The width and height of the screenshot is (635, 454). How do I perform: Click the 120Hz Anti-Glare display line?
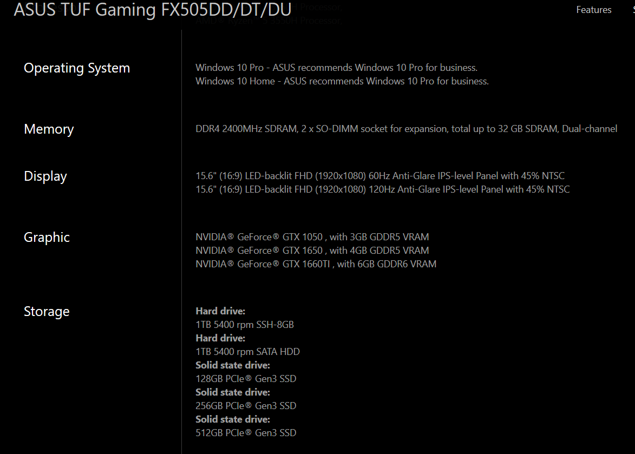click(383, 189)
